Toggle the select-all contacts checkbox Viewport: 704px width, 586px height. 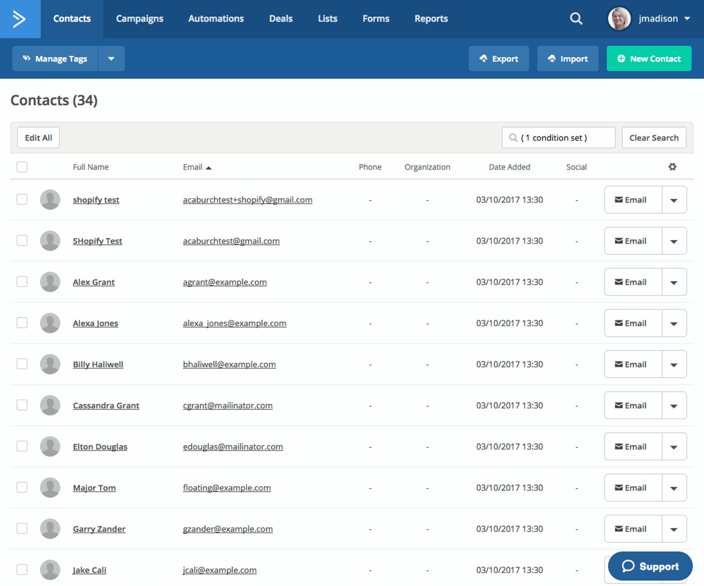pyautogui.click(x=22, y=167)
